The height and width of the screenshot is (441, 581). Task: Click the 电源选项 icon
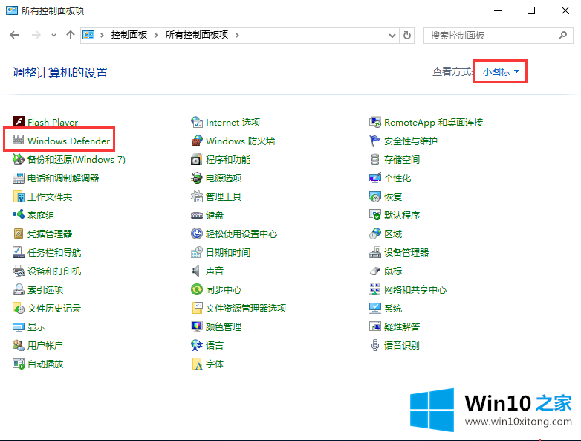click(x=196, y=178)
